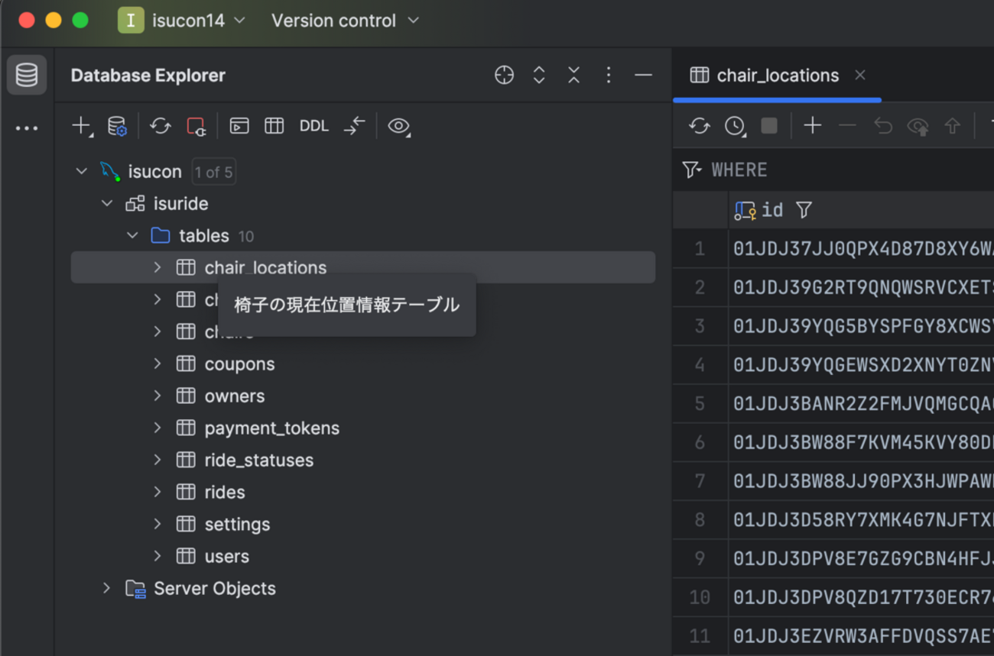Refresh the database tree in Database Explorer

click(x=160, y=126)
